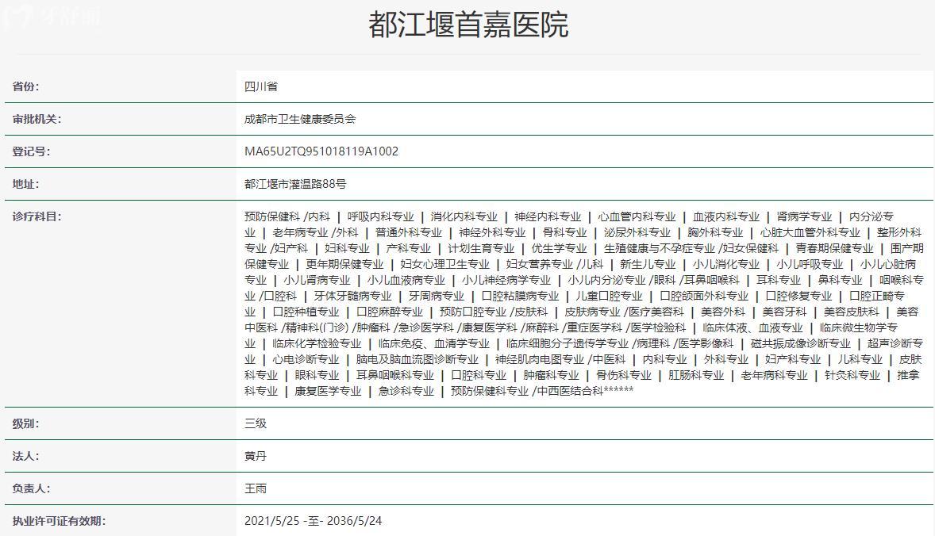The width and height of the screenshot is (935, 536).
Task: Click 磁共振成像诊断专业 entry
Action: click(800, 343)
